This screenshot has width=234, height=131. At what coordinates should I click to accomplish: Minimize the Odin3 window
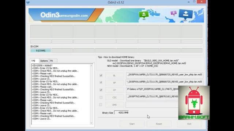pos(189,2)
